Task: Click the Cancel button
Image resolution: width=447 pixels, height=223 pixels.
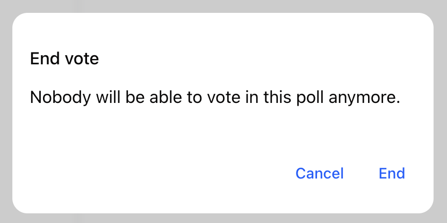Action: (319, 174)
